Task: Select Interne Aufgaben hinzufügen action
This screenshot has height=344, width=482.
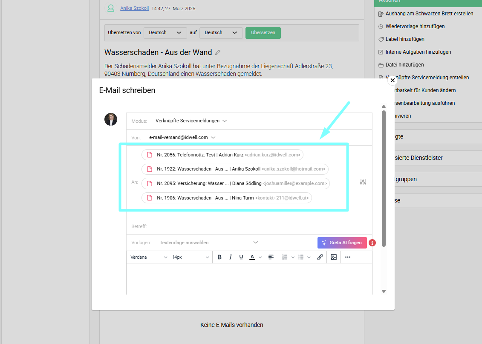Action: tap(418, 52)
